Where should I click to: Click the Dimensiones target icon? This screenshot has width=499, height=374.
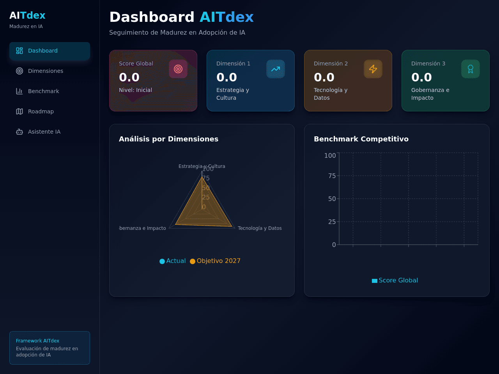(x=19, y=71)
